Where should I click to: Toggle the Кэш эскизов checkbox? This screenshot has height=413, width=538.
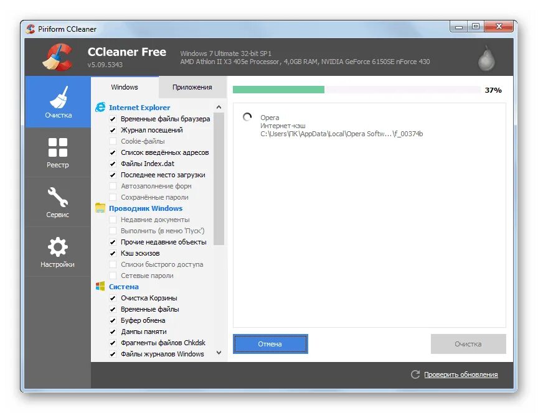click(x=113, y=253)
